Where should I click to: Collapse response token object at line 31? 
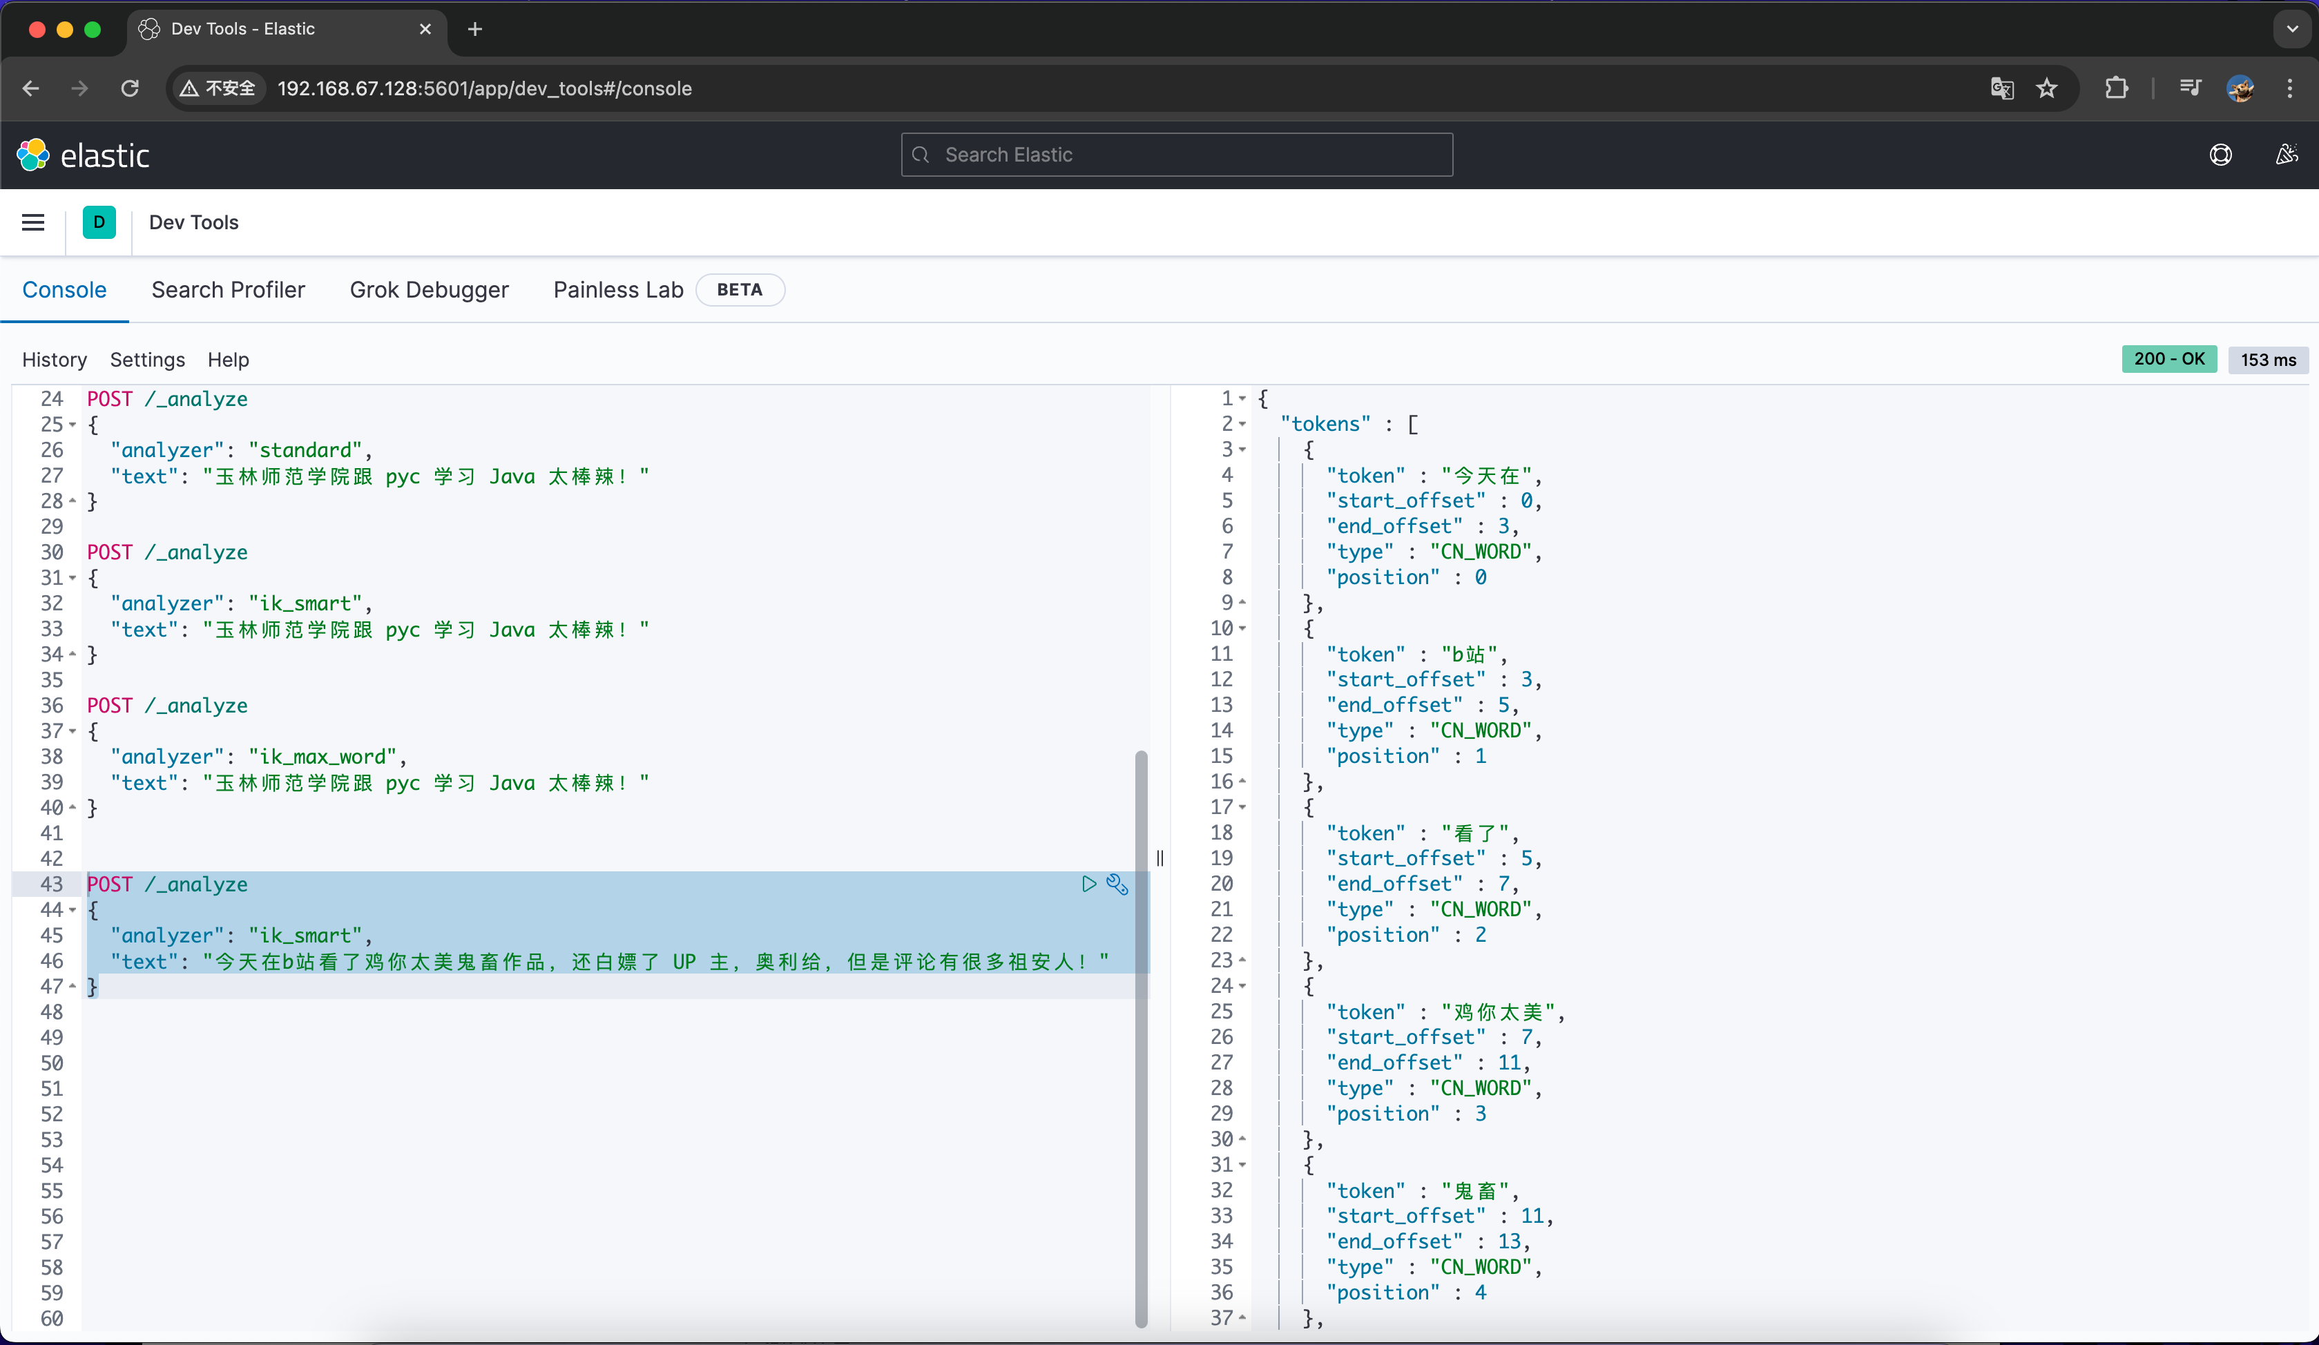click(x=1242, y=1165)
